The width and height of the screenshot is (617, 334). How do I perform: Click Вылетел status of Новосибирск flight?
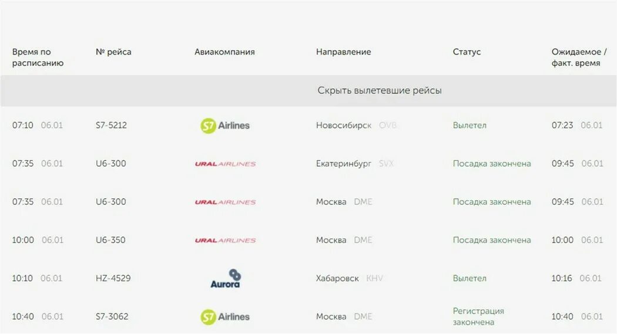point(470,126)
